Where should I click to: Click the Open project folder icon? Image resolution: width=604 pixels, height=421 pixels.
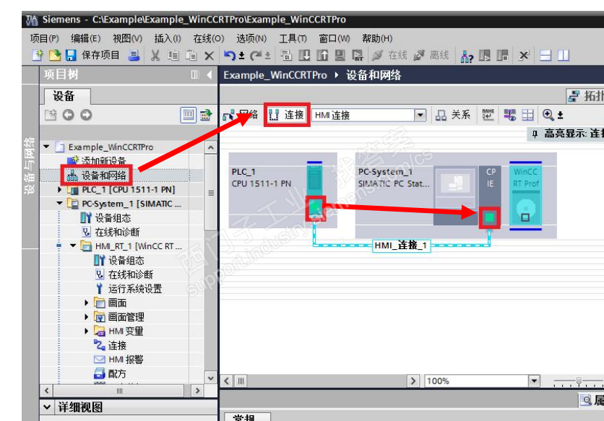point(55,56)
